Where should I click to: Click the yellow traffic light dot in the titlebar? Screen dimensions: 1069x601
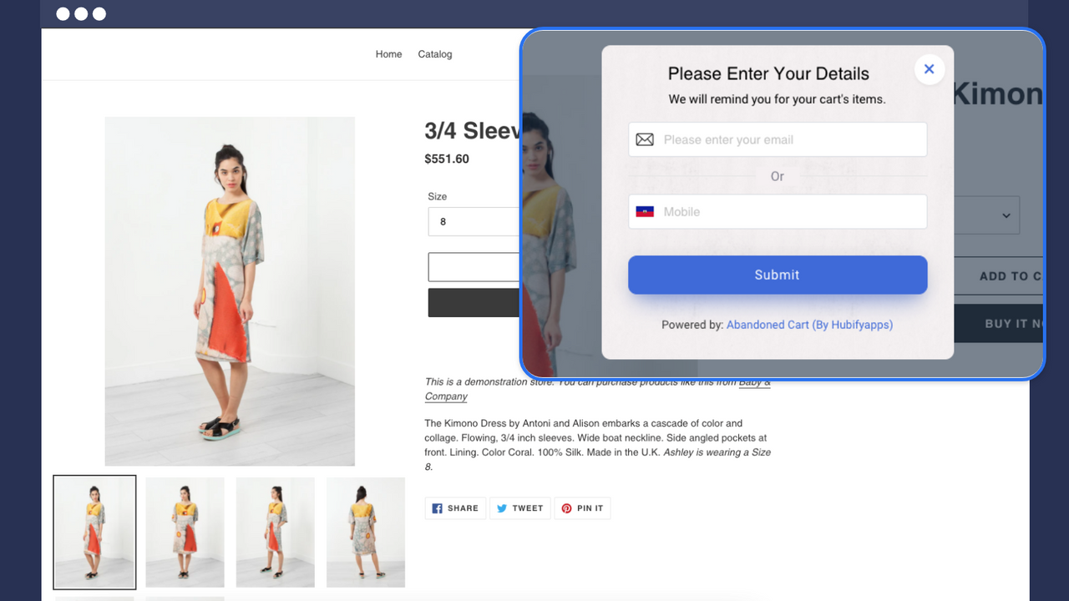[x=80, y=13]
